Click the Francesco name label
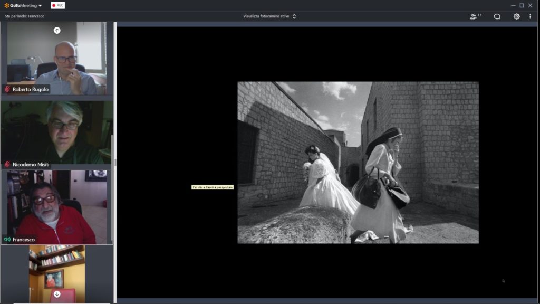 (24, 239)
